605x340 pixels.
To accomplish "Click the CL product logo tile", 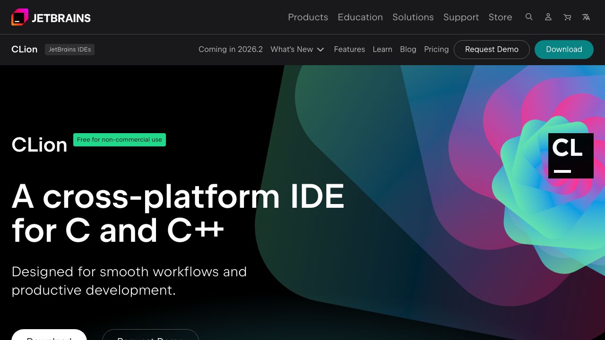I will 571,156.
